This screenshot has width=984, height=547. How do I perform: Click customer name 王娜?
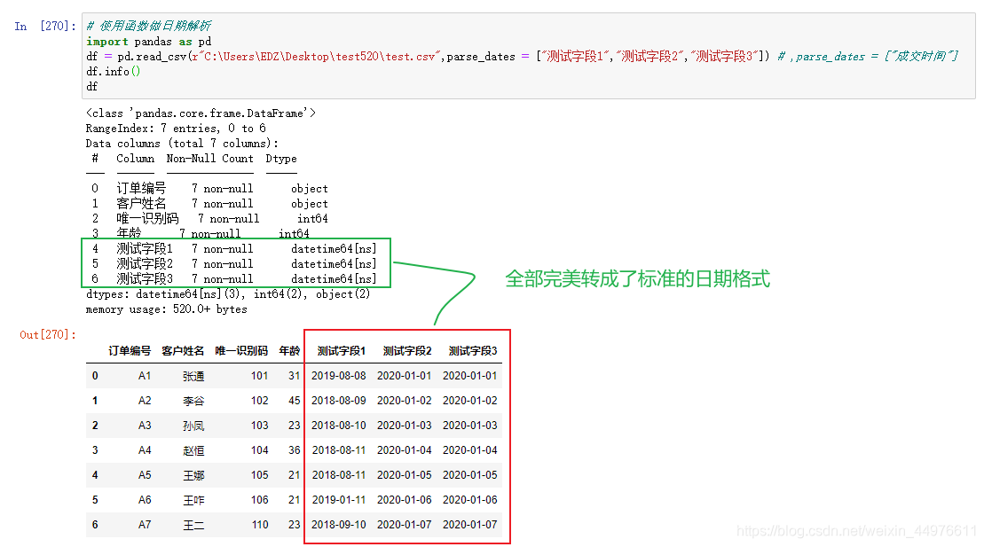[x=193, y=475]
